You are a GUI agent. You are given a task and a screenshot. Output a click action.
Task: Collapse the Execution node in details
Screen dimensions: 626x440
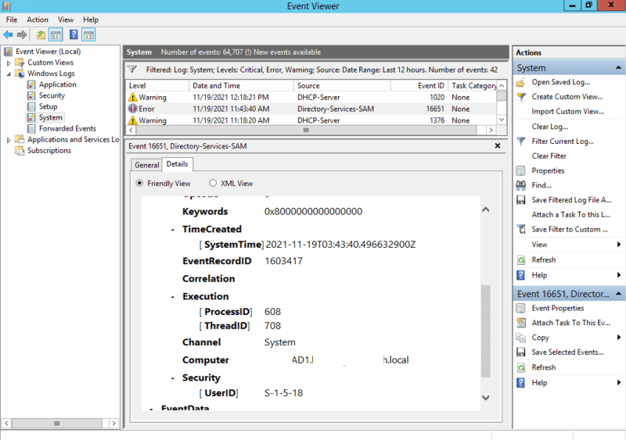pos(172,297)
